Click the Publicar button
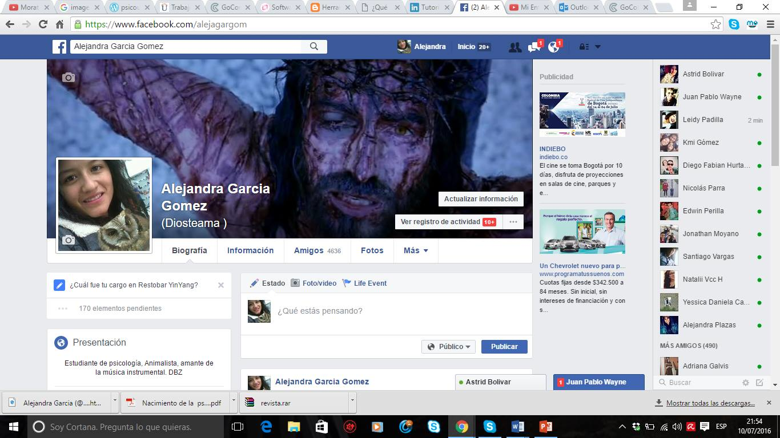 (x=504, y=347)
